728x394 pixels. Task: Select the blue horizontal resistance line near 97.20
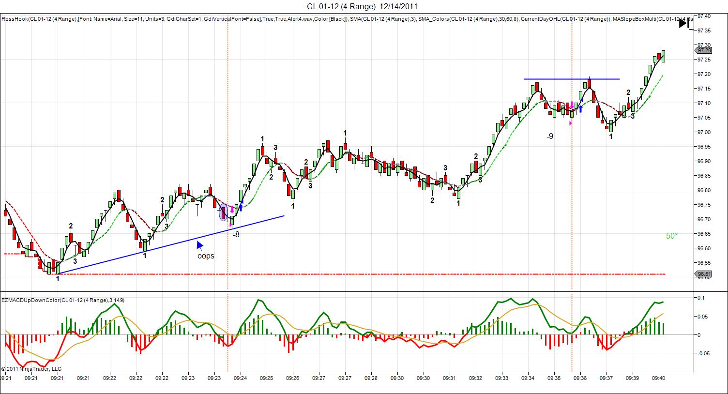click(572, 79)
